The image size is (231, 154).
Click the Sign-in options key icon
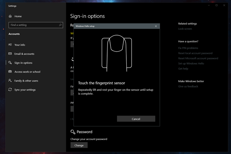tap(10, 63)
